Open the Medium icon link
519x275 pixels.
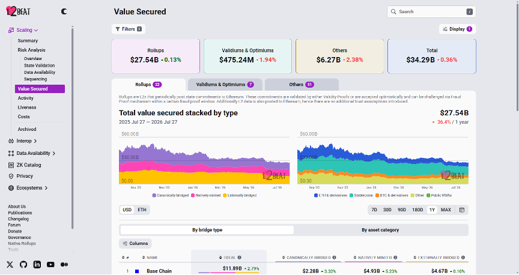(64, 265)
